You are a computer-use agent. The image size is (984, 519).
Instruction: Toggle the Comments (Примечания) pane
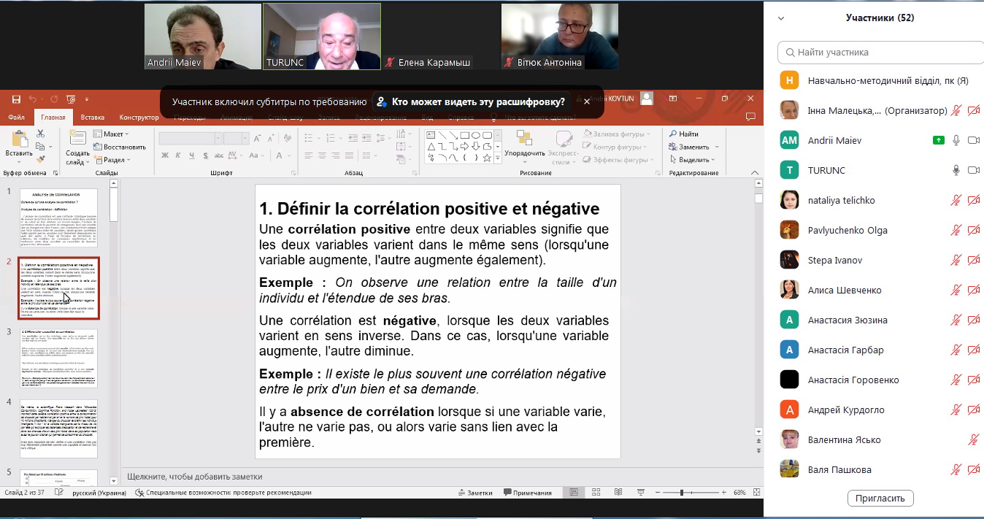[527, 493]
